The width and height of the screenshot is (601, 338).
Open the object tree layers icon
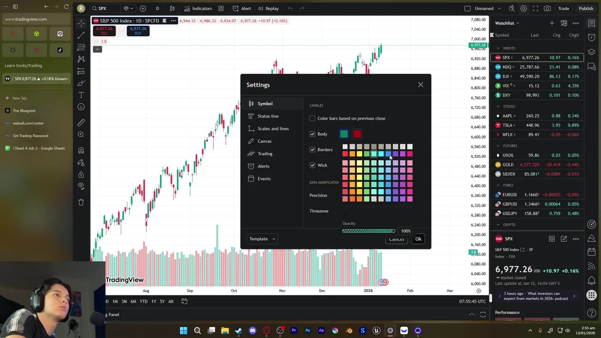click(592, 52)
